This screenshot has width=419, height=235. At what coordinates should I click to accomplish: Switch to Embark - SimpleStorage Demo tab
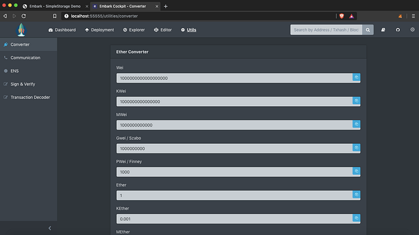coord(55,6)
